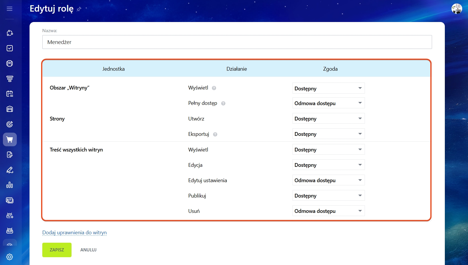Screen dimensions: 468x265
Task: Open the bar chart analytics icon
Action: click(10, 185)
